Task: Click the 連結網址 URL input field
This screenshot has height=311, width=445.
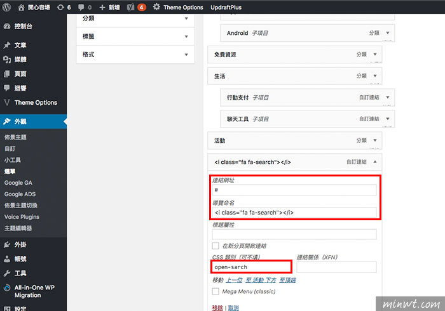Action: 294,190
